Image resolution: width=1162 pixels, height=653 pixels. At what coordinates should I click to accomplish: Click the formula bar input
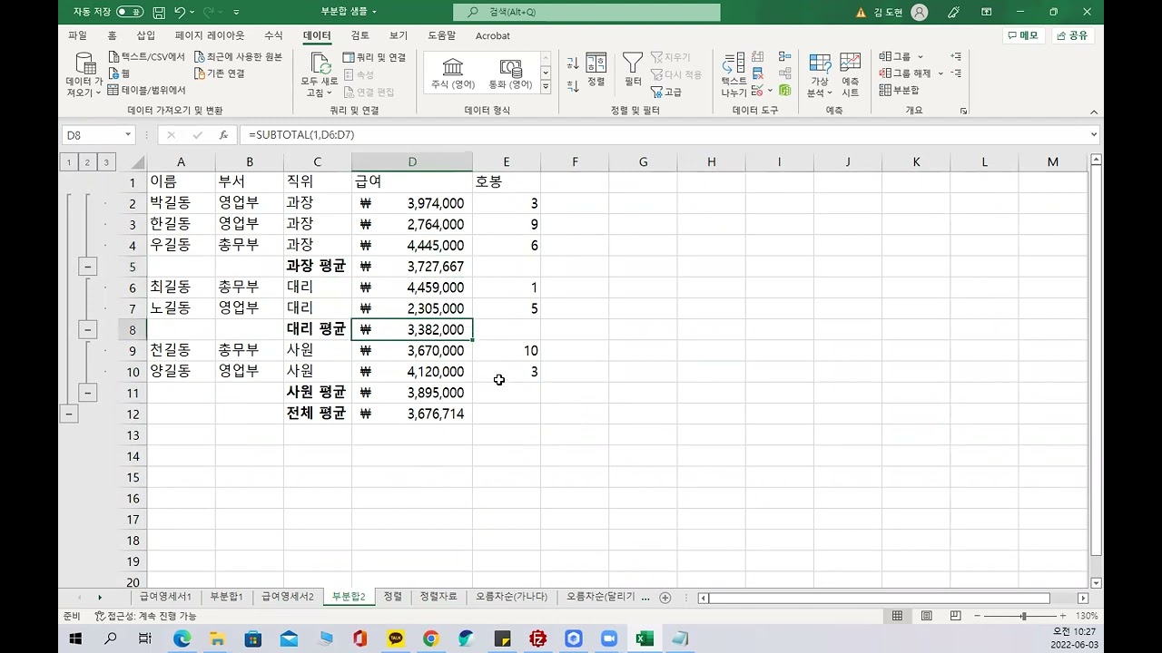coord(663,135)
